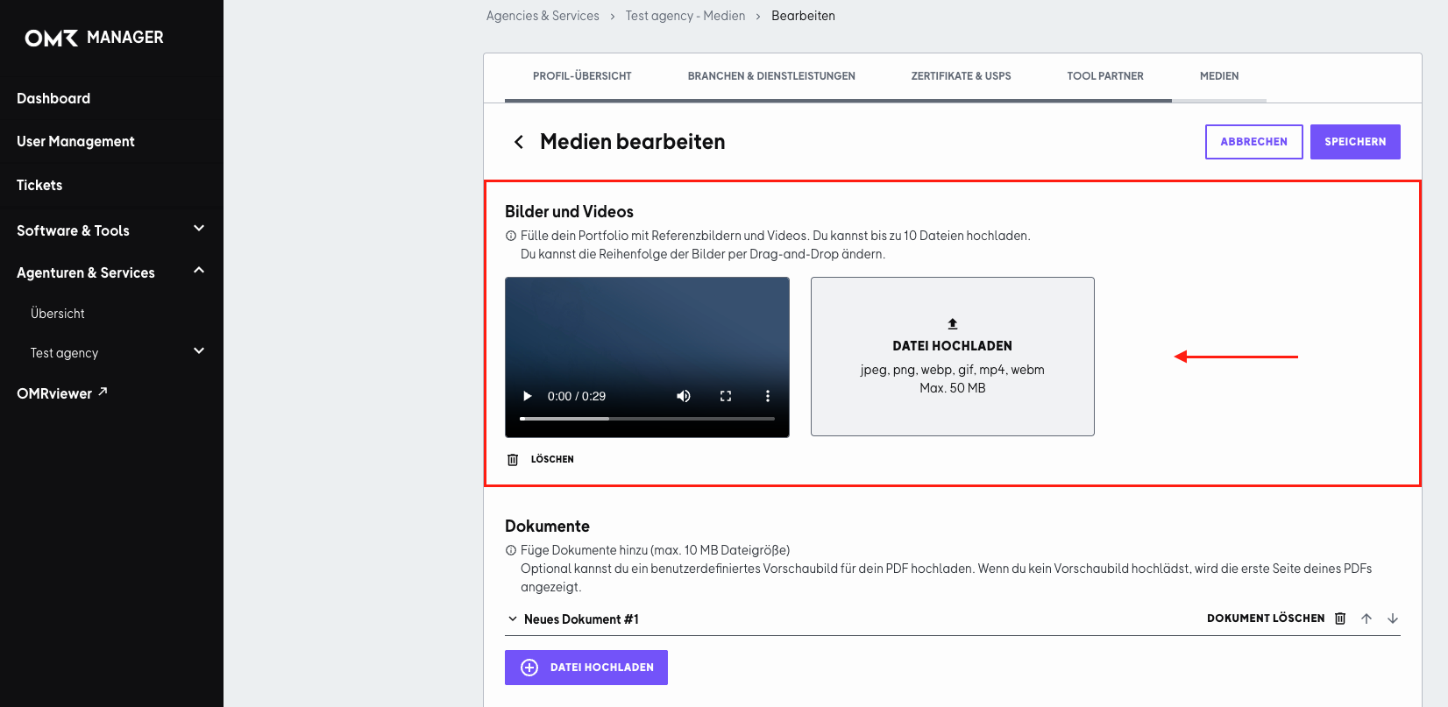Go to User Management
Viewport: 1448px width, 707px height.
point(75,141)
